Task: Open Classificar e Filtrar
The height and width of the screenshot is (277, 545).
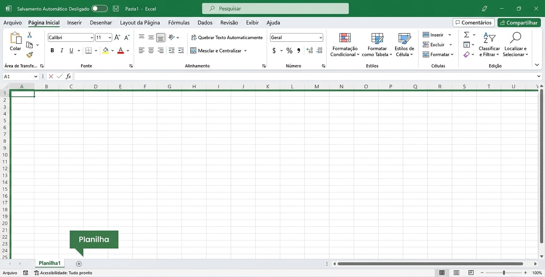Action: 489,45
